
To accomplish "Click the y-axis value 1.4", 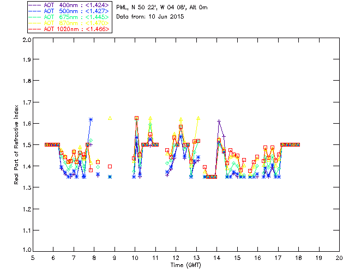I will 27,166.
